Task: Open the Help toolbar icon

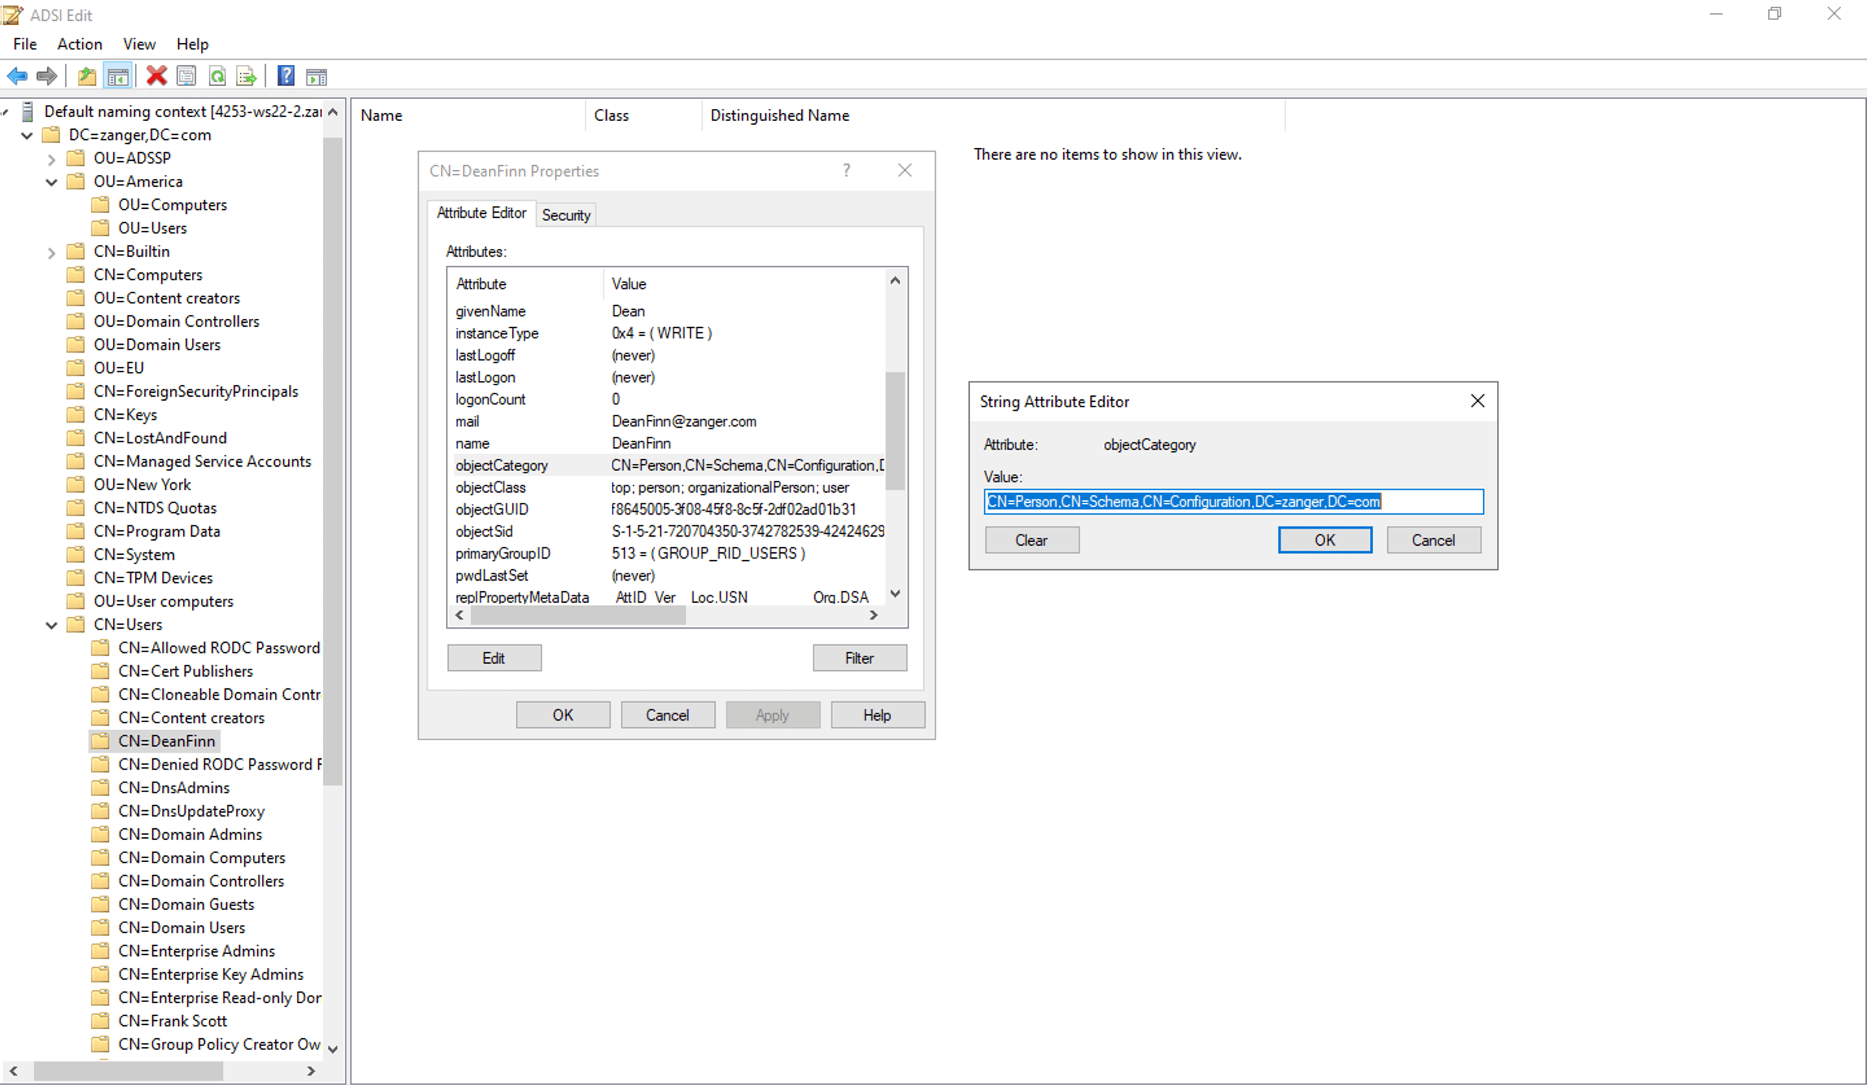Action: coord(285,75)
